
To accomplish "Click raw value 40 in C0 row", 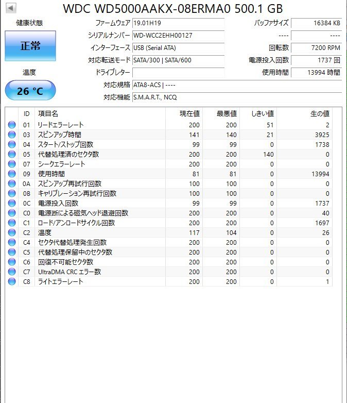I will 326,213.
